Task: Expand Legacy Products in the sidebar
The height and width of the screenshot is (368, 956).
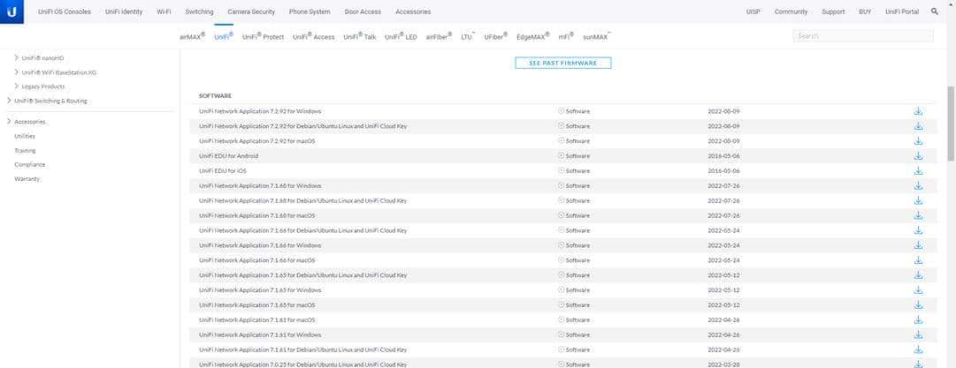Action: tap(16, 86)
